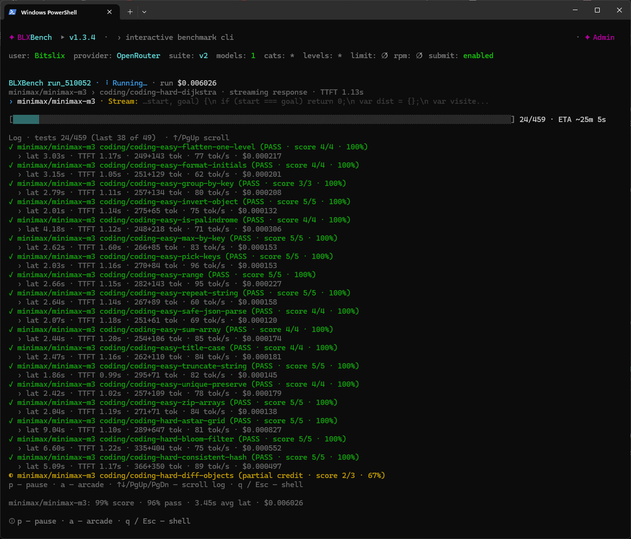This screenshot has width=631, height=539.
Task: Click the lat 6.60s stats line
Action: click(x=150, y=448)
